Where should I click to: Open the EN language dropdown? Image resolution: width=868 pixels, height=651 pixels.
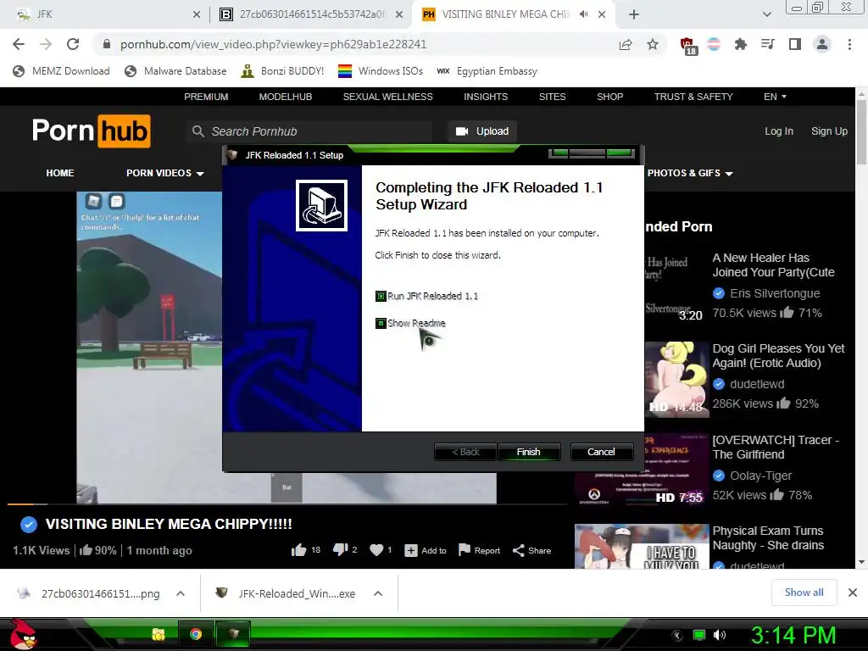pos(775,97)
